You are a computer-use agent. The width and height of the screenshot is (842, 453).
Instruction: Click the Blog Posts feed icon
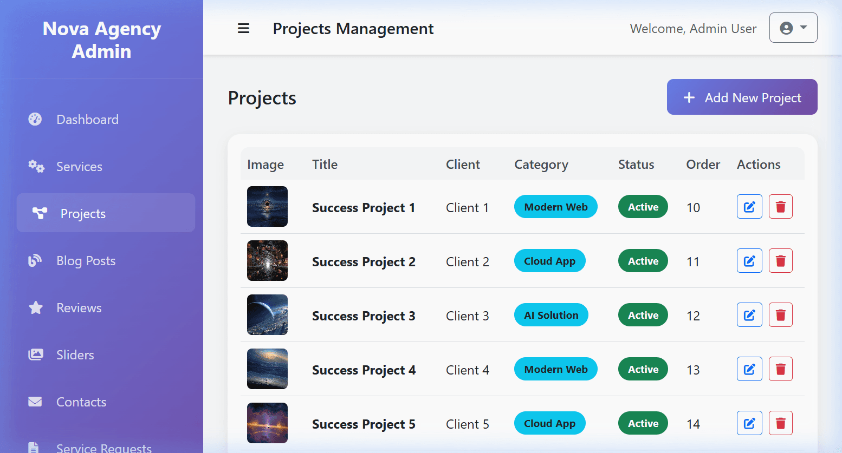click(35, 260)
